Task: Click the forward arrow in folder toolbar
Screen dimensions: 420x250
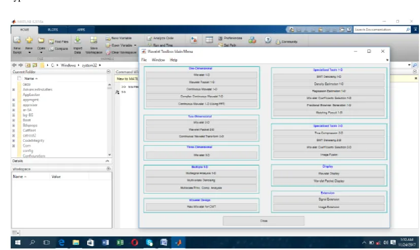Action: point(21,65)
